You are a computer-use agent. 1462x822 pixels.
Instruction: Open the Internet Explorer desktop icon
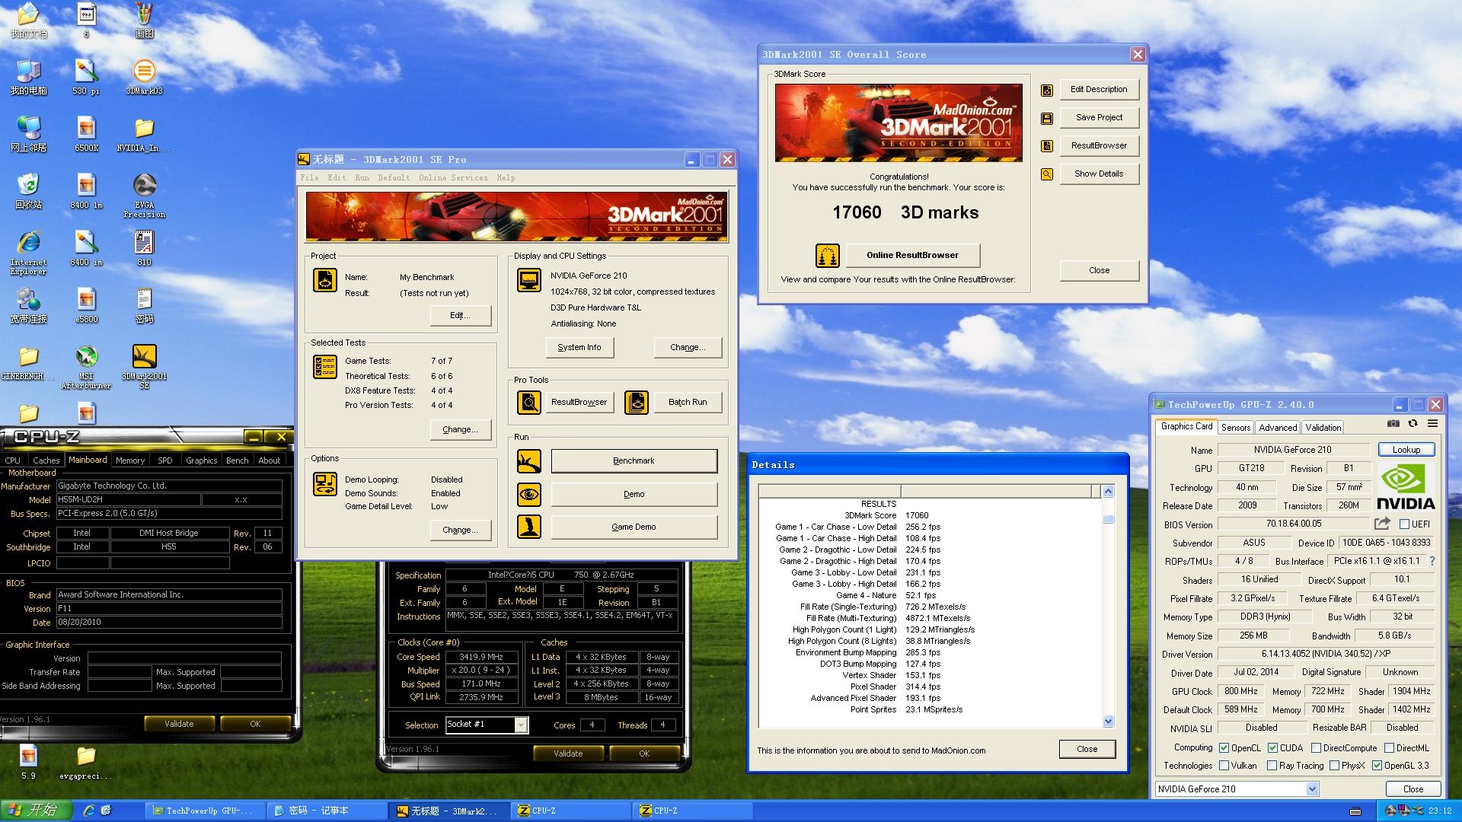(29, 252)
